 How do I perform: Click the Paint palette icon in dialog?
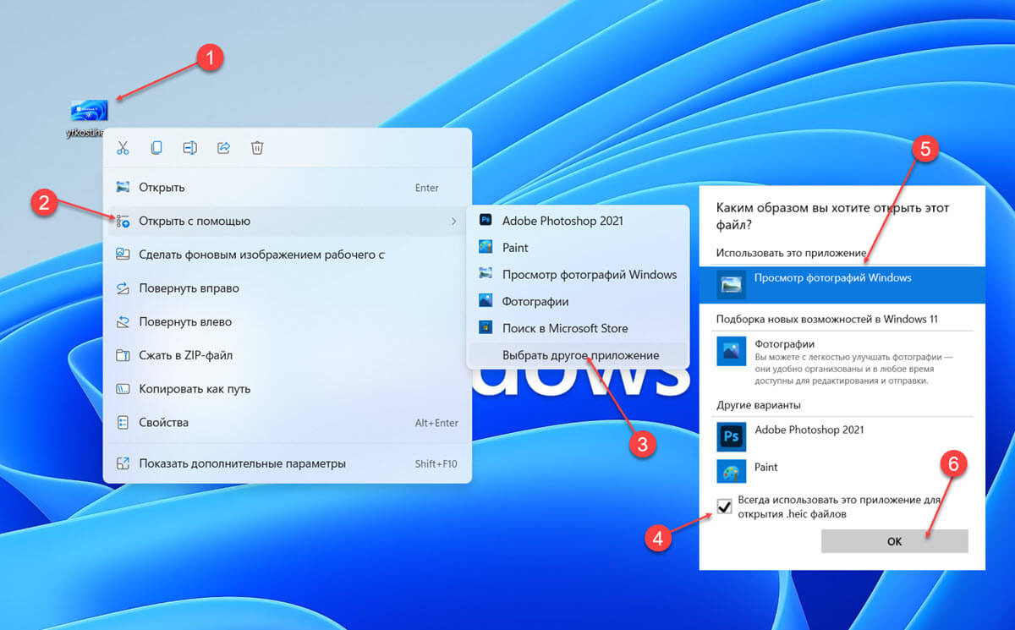click(731, 471)
